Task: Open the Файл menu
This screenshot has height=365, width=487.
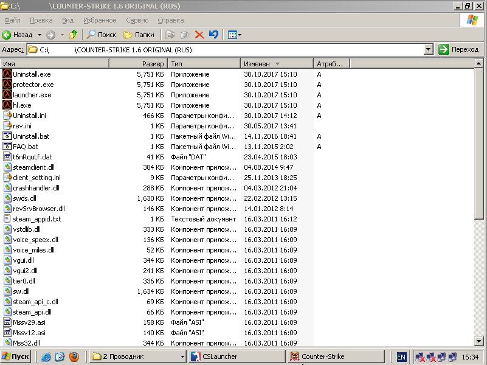Action: pyautogui.click(x=12, y=20)
